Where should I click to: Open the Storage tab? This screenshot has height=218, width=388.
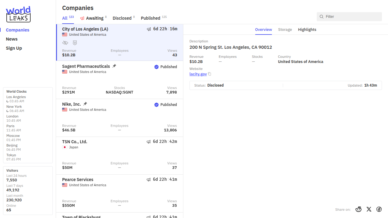[285, 30]
